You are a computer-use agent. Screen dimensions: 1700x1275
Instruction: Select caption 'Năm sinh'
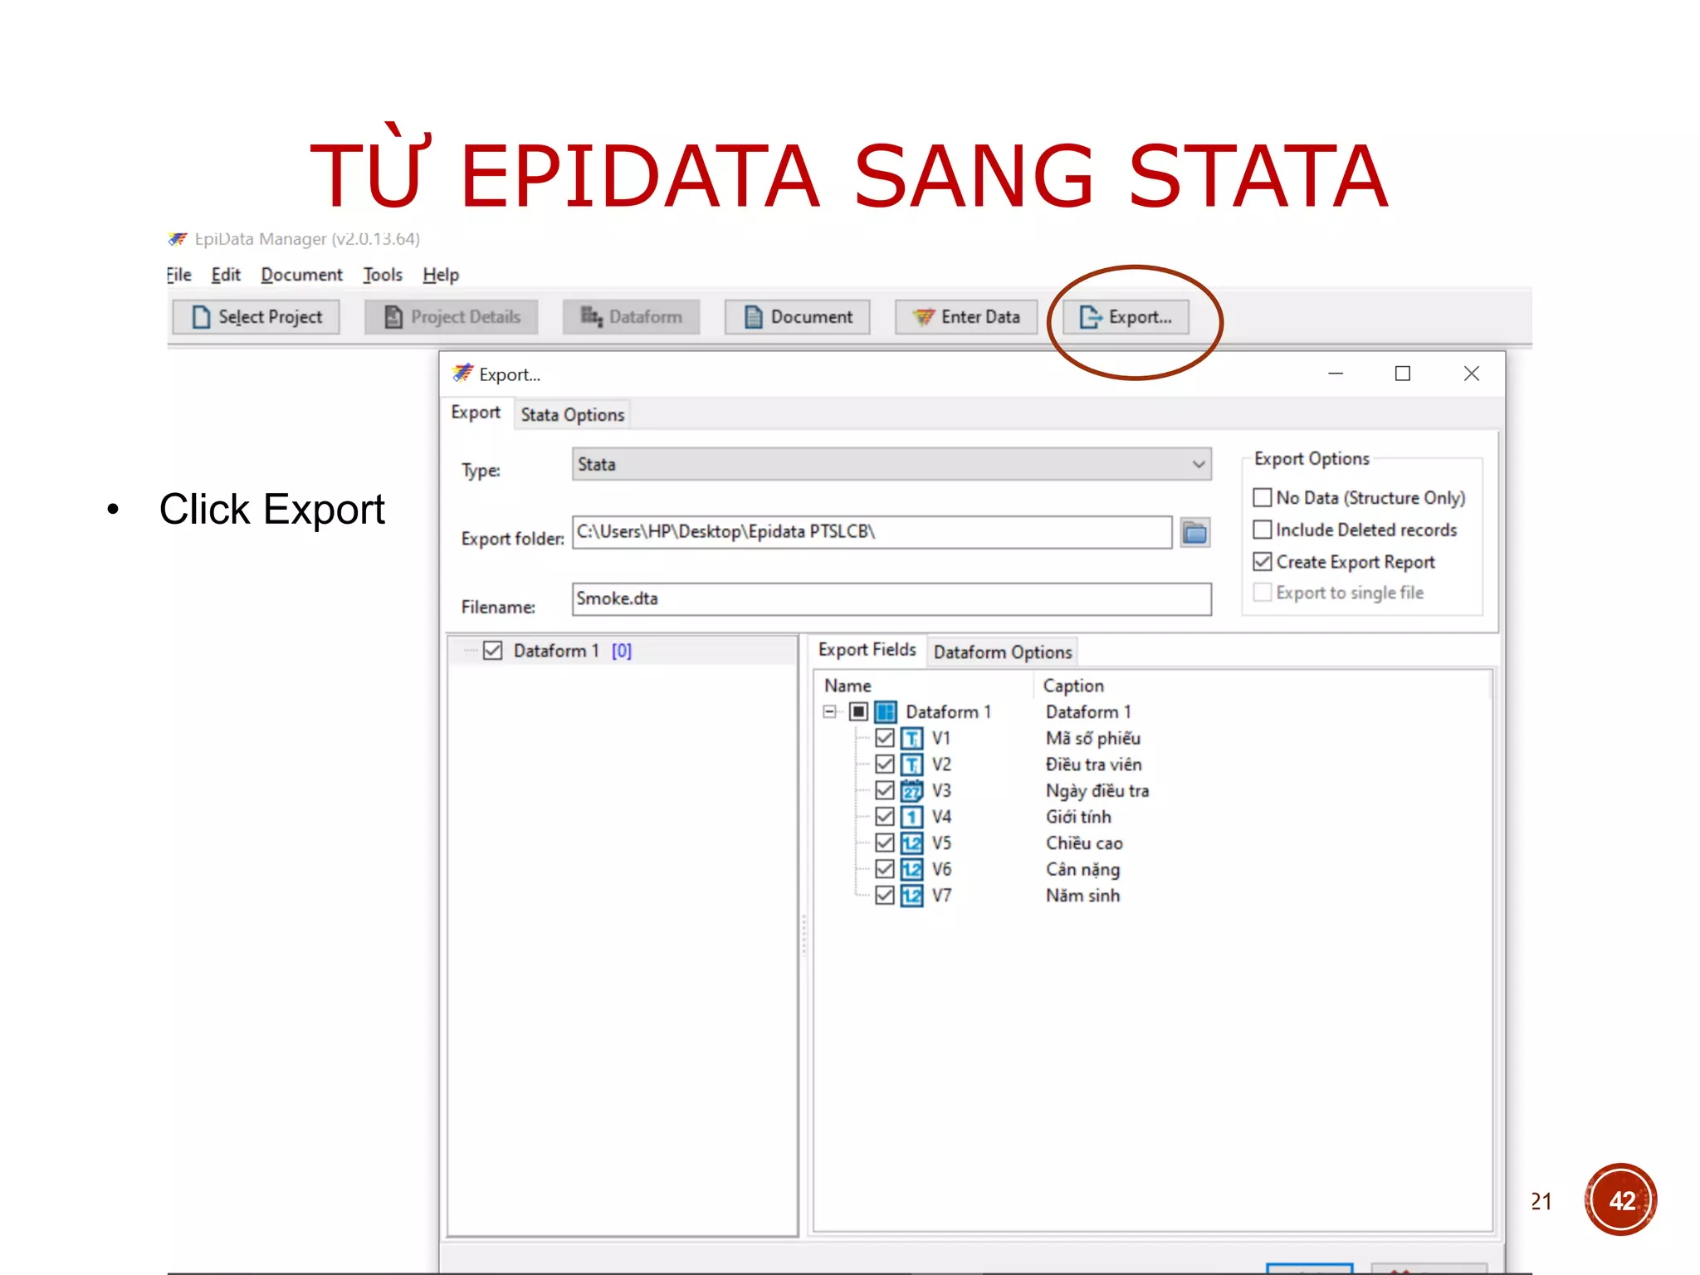[1082, 896]
